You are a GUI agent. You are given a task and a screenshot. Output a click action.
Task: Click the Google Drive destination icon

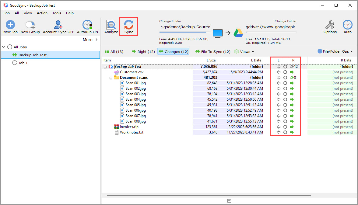click(x=238, y=33)
